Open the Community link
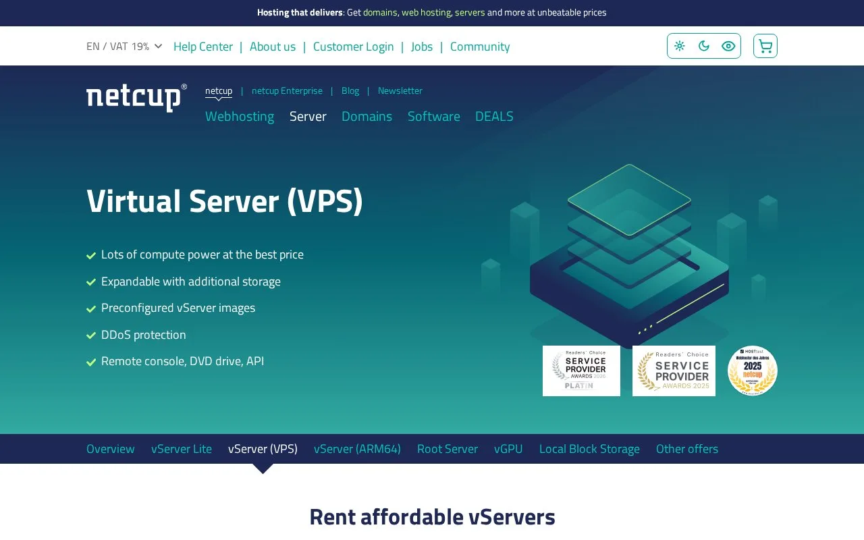864x540 pixels. tap(480, 47)
